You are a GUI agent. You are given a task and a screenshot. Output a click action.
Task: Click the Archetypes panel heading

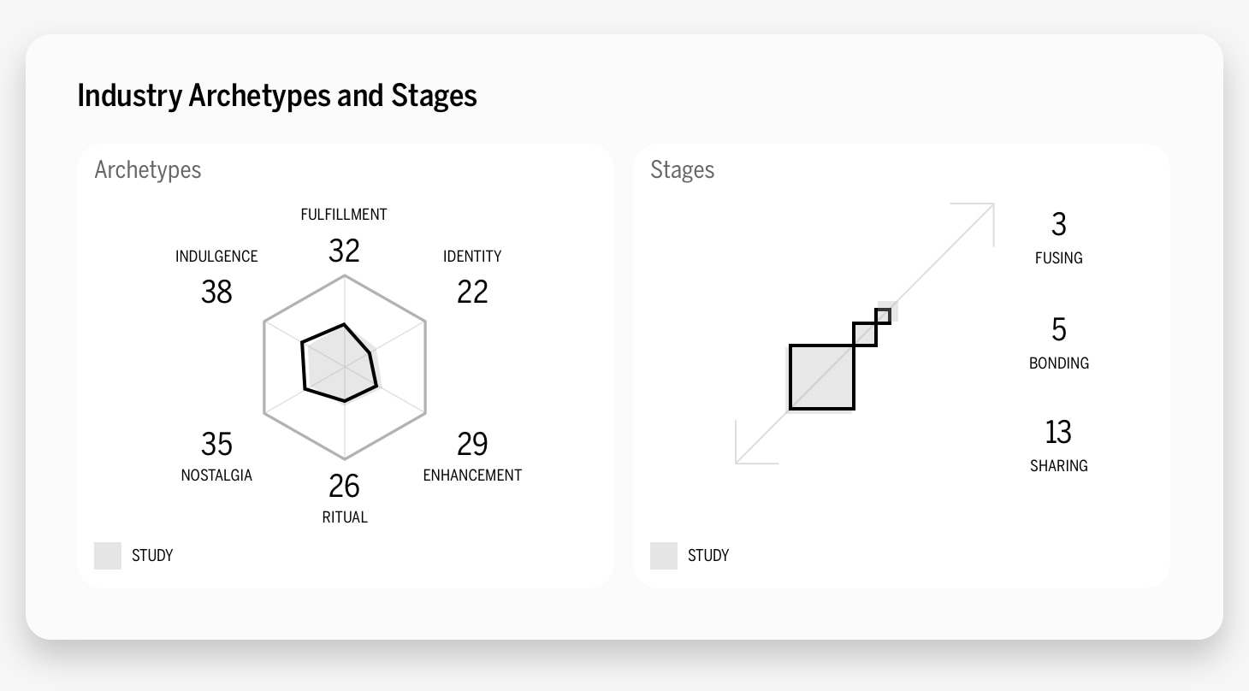[148, 169]
